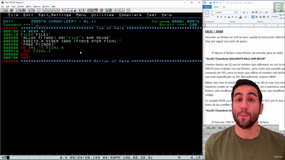This screenshot has width=285, height=160.
Task: Toggle Superscript formatting in WordPad
Action: coord(236,17)
